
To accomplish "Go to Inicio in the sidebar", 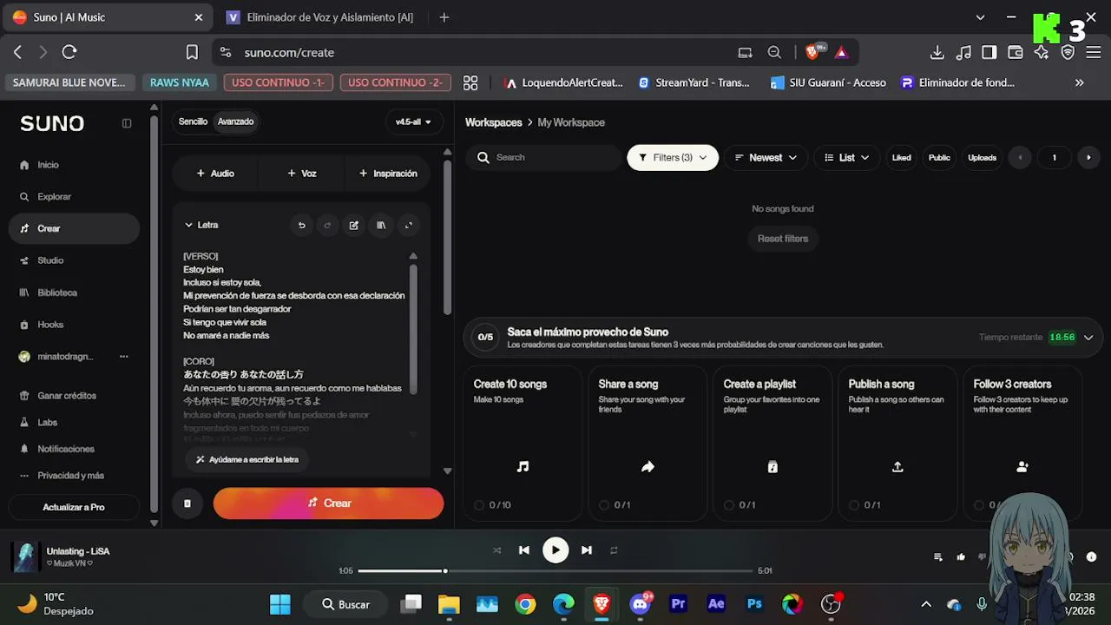I will (74, 165).
